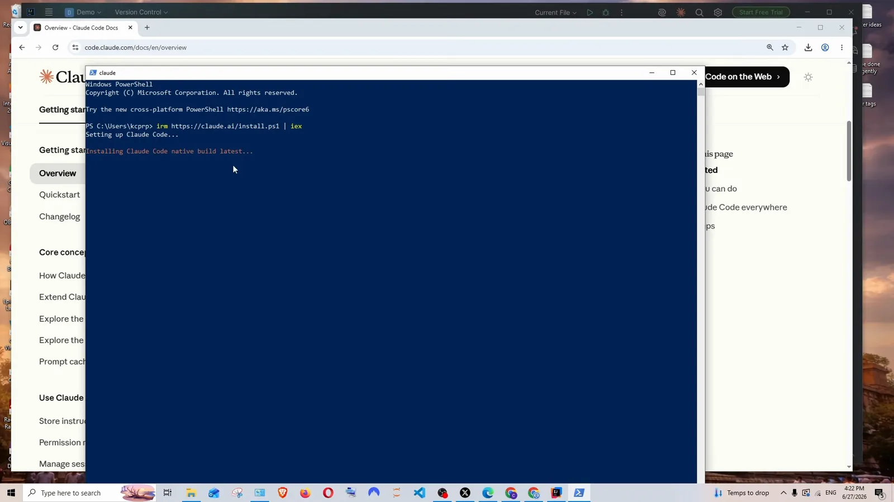This screenshot has width=894, height=502.
Task: Toggle light/dark theme sun icon on docs page
Action: tap(808, 77)
